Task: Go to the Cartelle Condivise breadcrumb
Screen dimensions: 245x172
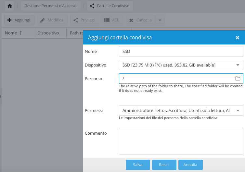Action: pyautogui.click(x=110, y=6)
